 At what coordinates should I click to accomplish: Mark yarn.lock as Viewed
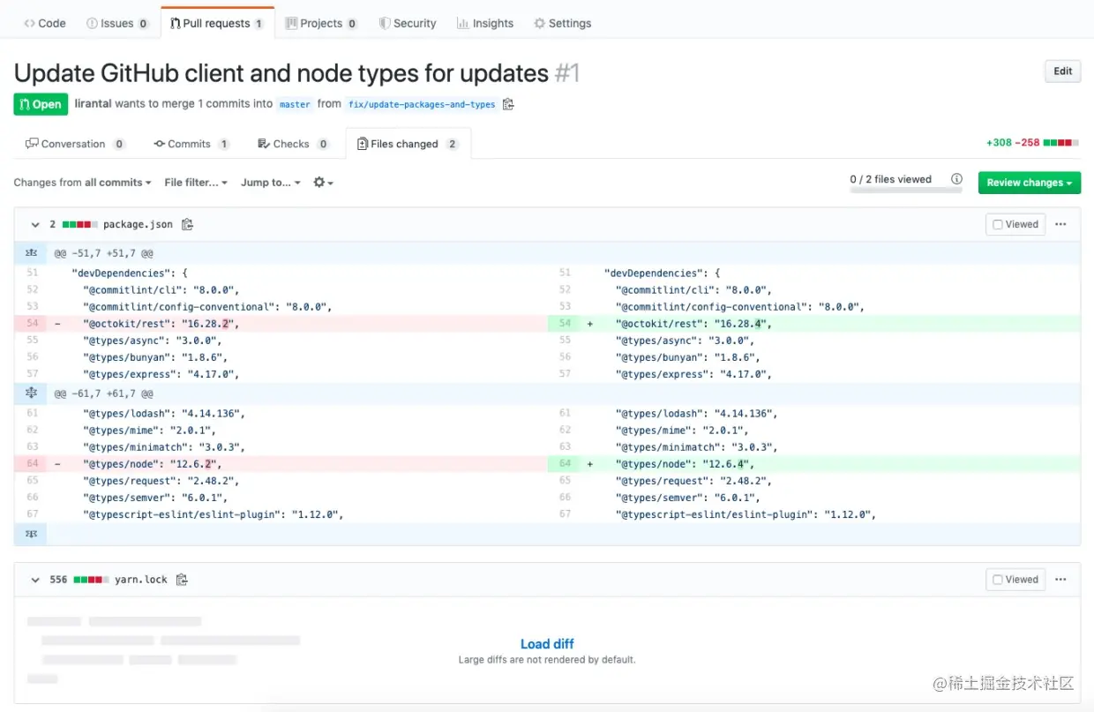click(1015, 580)
